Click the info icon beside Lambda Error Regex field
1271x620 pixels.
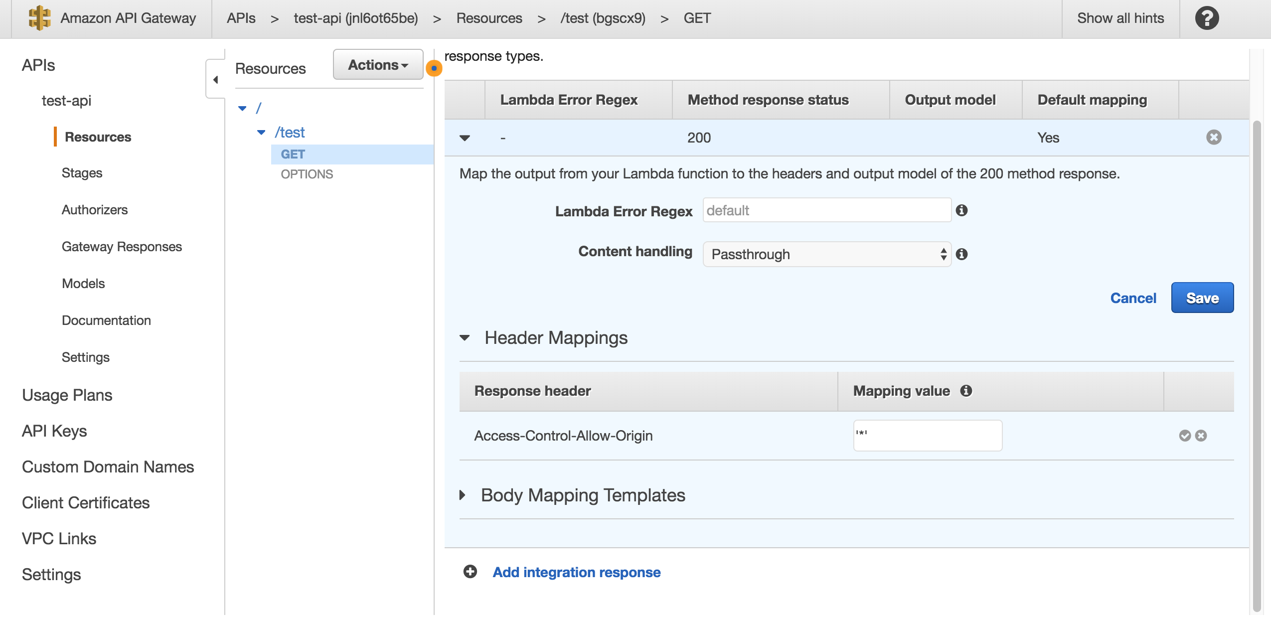point(961,210)
